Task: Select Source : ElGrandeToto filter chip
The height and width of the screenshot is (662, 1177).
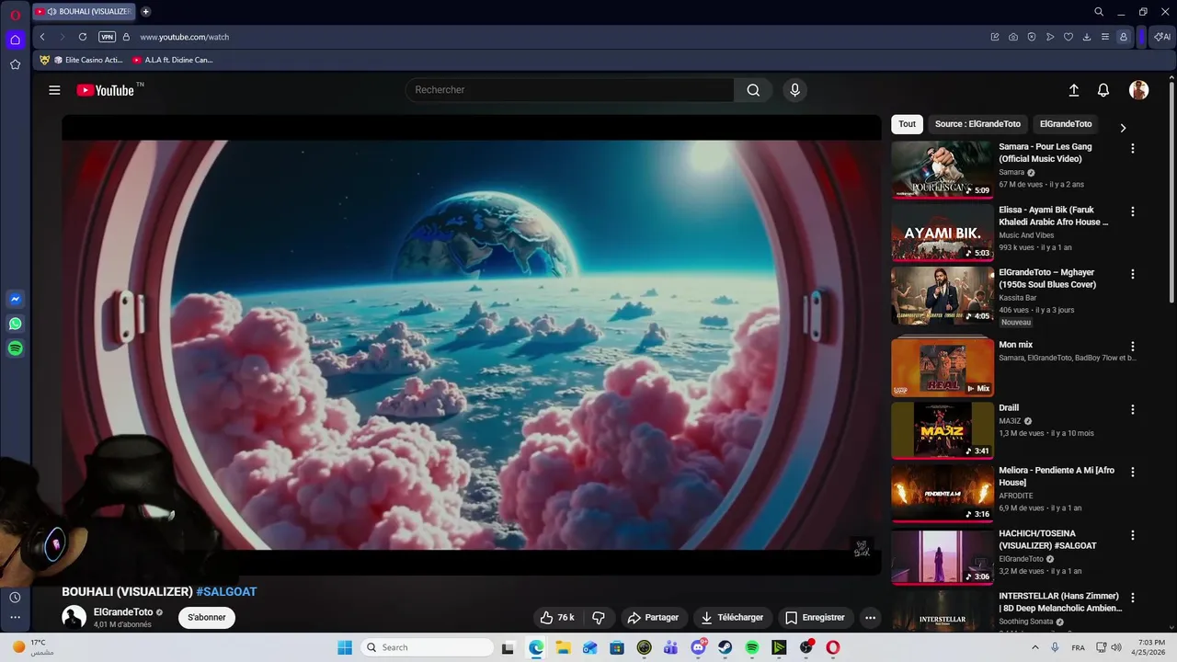Action: click(977, 124)
